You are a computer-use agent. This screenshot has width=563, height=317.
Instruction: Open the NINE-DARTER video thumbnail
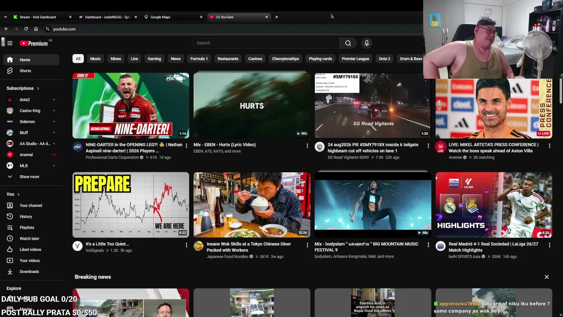[x=131, y=106]
